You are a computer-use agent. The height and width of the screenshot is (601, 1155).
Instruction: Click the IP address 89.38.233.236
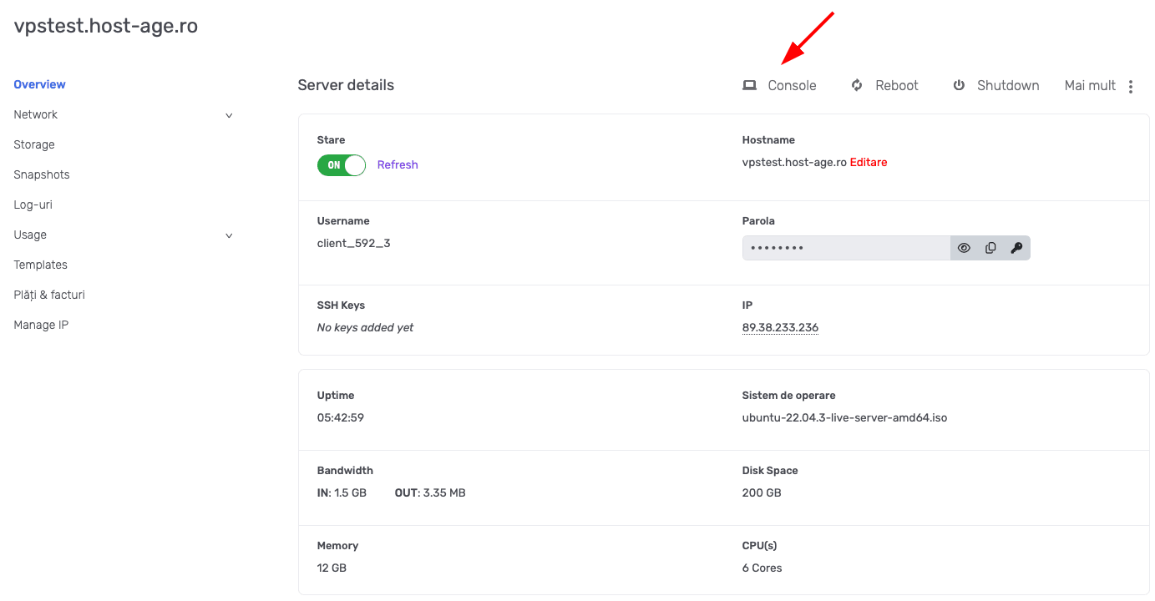(780, 327)
